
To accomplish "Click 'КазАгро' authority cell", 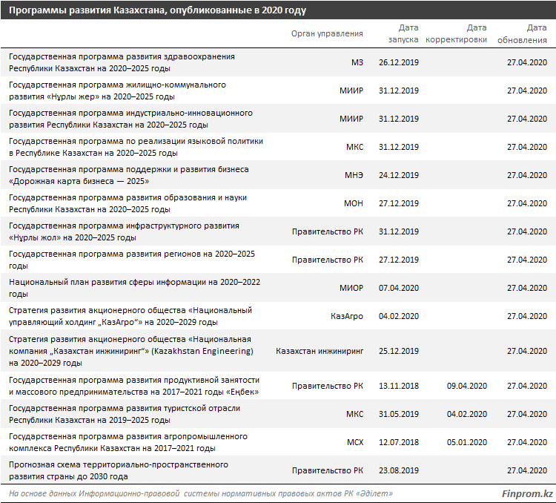I will [347, 316].
